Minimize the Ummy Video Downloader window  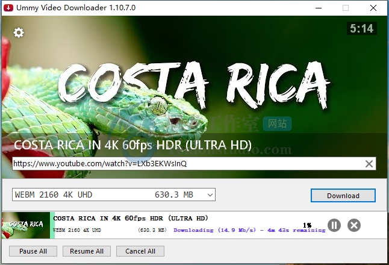[x=319, y=8]
